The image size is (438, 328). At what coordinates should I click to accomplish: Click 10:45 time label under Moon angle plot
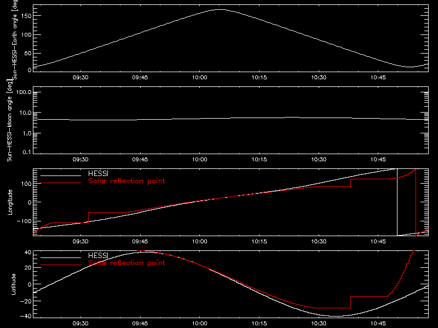pyautogui.click(x=378, y=159)
